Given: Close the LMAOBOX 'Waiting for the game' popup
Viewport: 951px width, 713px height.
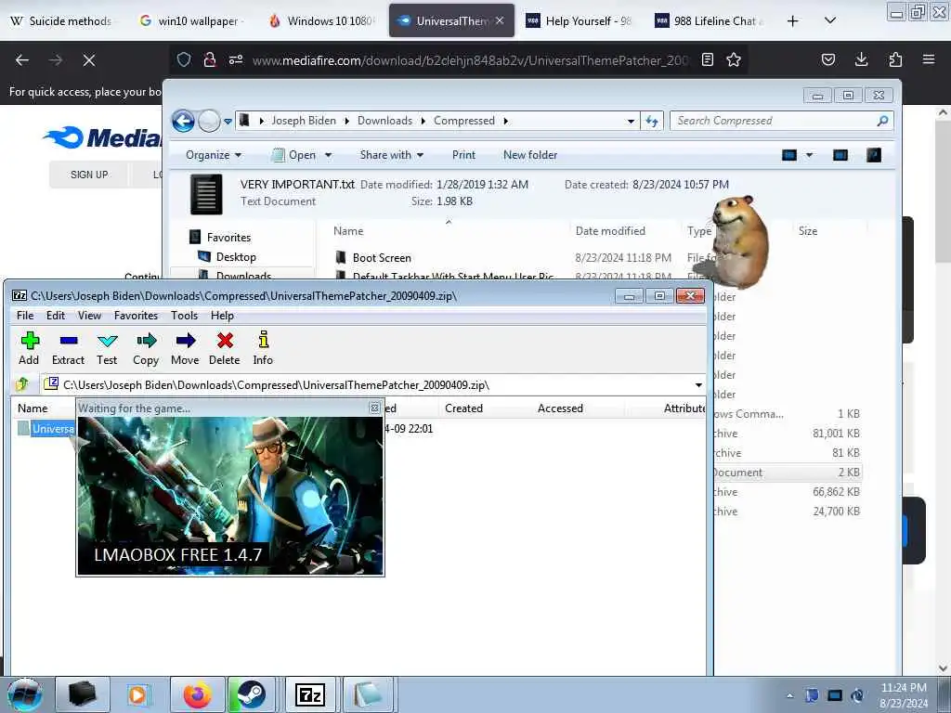Looking at the screenshot, I should (x=375, y=408).
